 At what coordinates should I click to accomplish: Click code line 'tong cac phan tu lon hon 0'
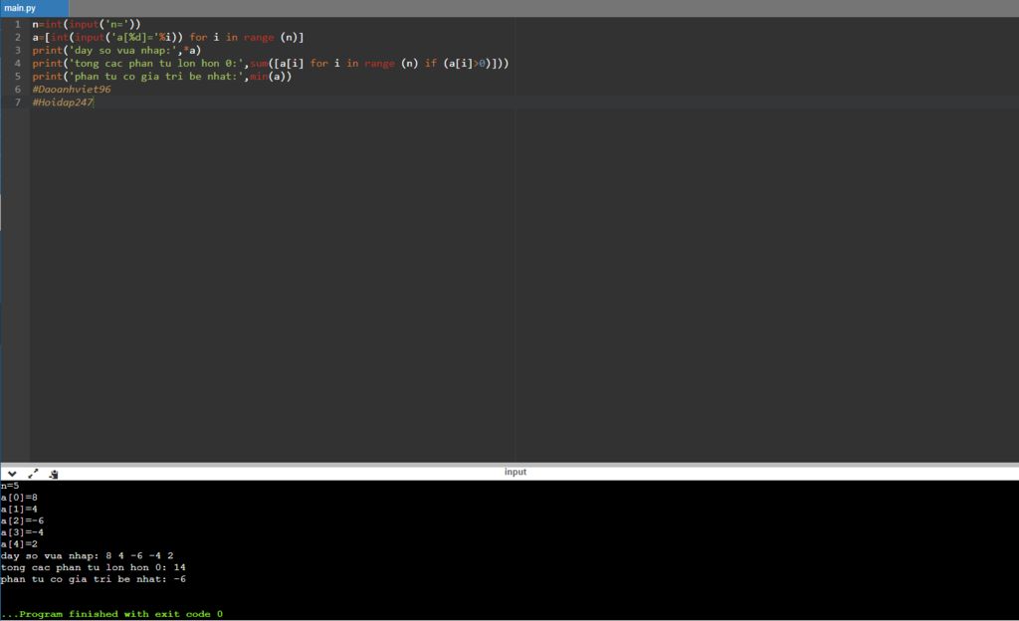pyautogui.click(x=271, y=63)
